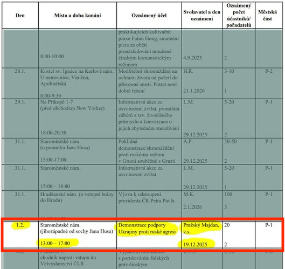Click the highlighted date 1.2.
This screenshot has width=285, height=269.
point(20,225)
